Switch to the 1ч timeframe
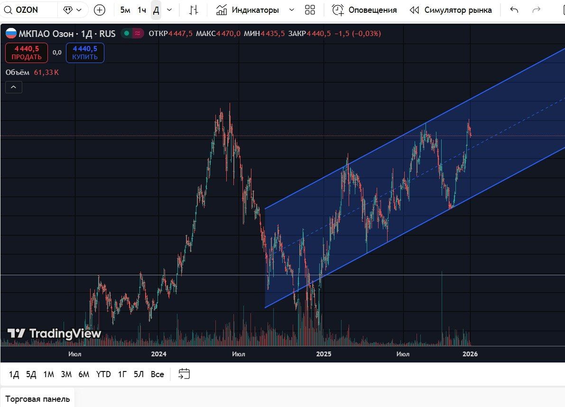Image resolution: width=565 pixels, height=407 pixels. 142,10
